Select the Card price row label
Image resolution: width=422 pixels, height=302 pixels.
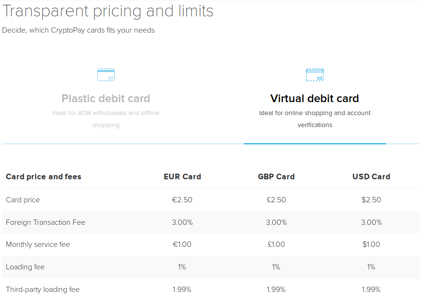tap(23, 200)
